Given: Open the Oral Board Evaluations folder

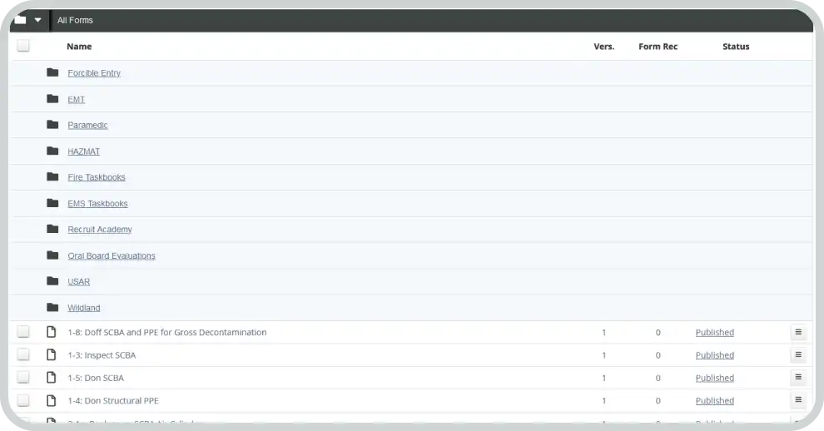Looking at the screenshot, I should click(x=112, y=255).
